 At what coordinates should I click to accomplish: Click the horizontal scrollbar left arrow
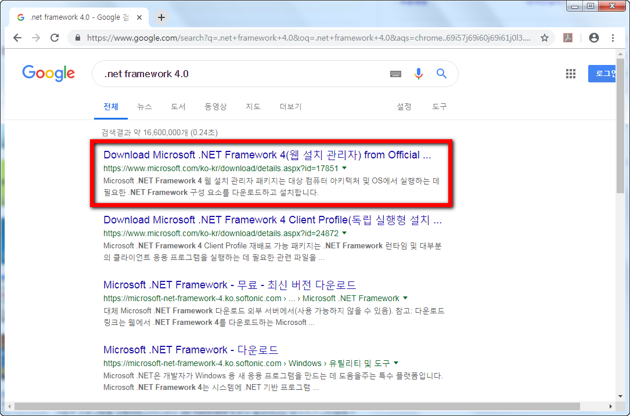tap(9, 406)
